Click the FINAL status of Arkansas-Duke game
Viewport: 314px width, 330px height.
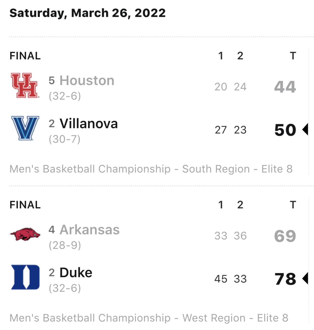(x=25, y=205)
